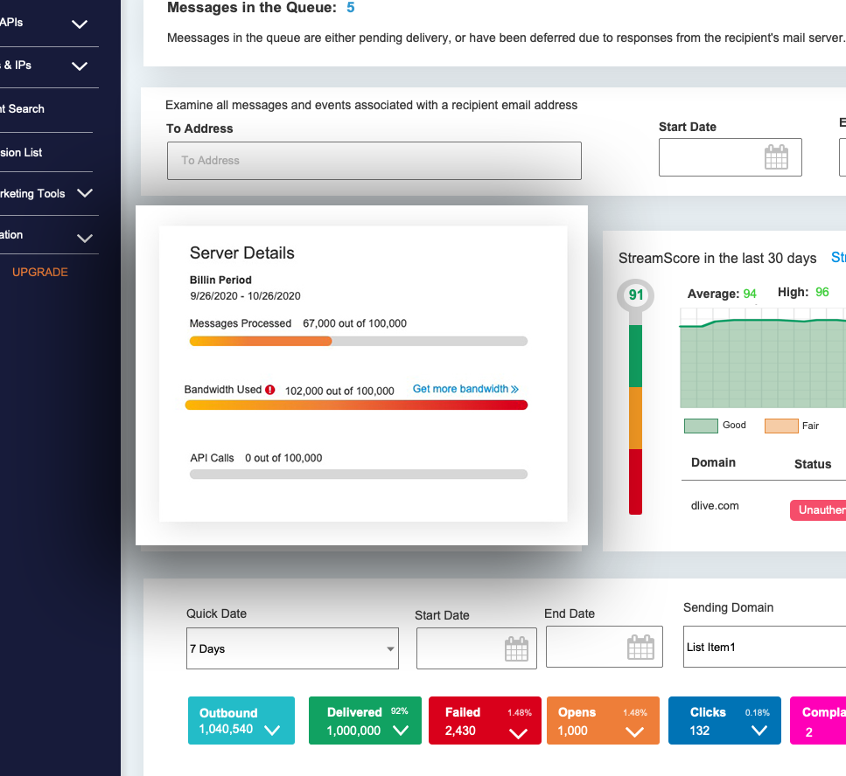The image size is (846, 776).
Task: Click the End Date input field
Action: click(605, 647)
